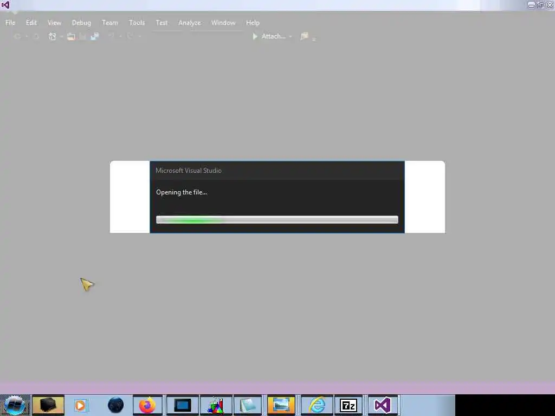Screen dimensions: 555x416
Task: Click the Redo toolbar icon
Action: pos(130,36)
